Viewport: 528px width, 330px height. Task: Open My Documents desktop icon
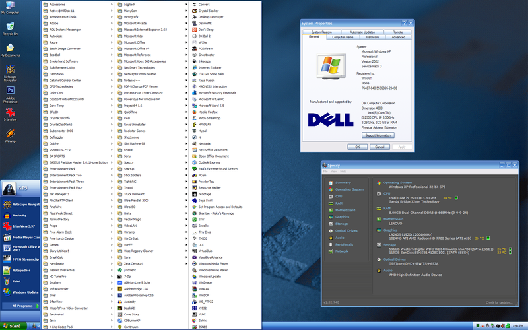pos(10,50)
